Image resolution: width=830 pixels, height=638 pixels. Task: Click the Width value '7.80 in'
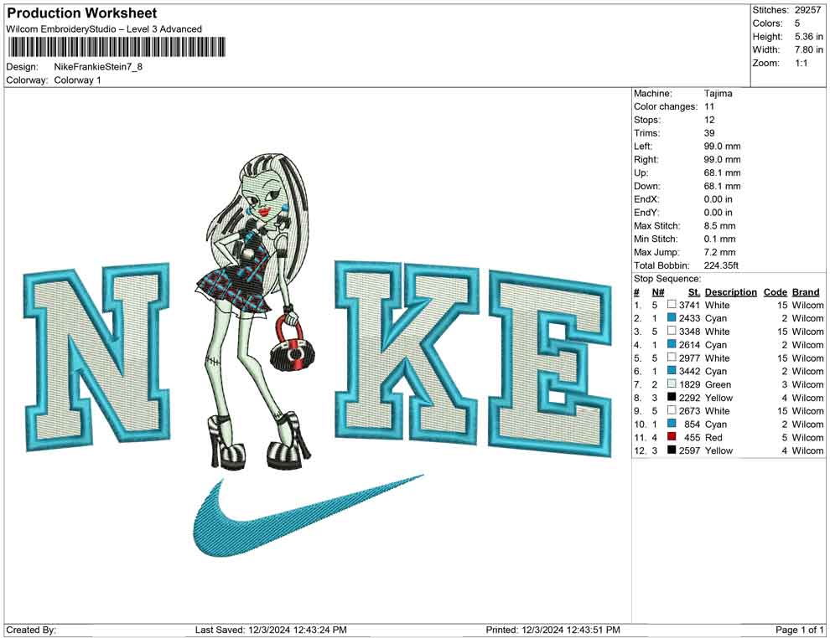click(808, 49)
